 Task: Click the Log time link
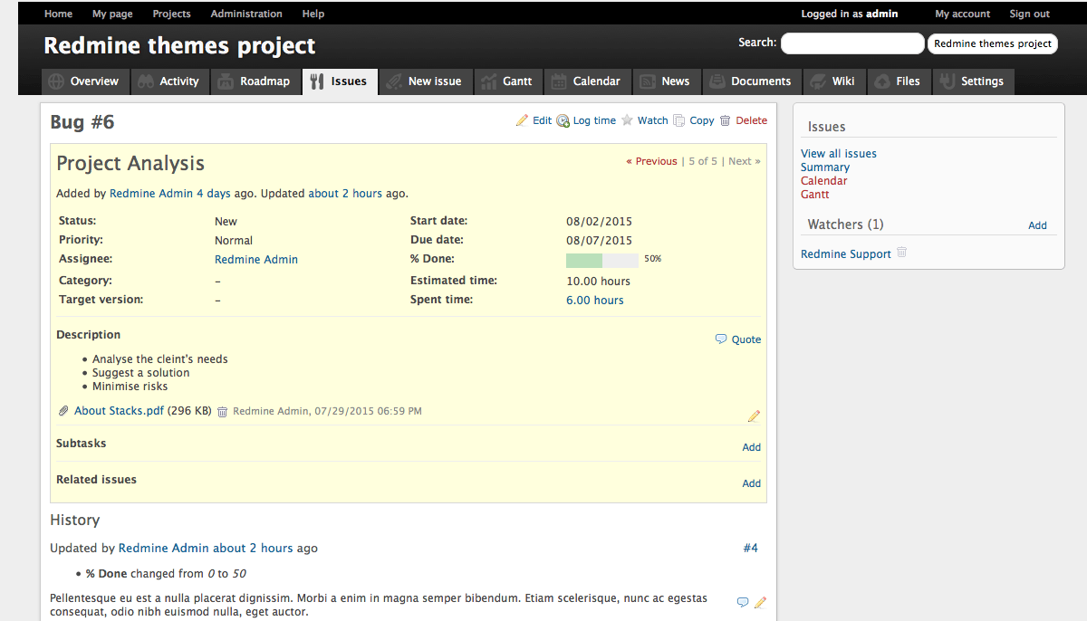click(x=594, y=120)
